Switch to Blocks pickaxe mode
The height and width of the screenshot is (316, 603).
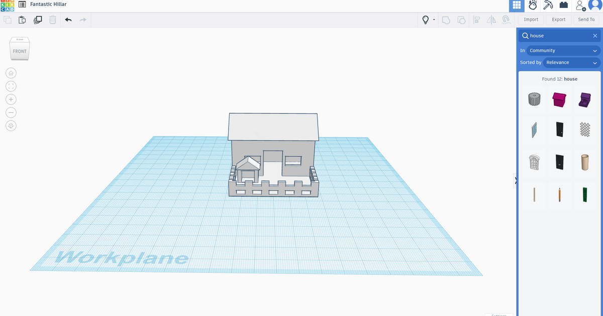click(x=548, y=6)
